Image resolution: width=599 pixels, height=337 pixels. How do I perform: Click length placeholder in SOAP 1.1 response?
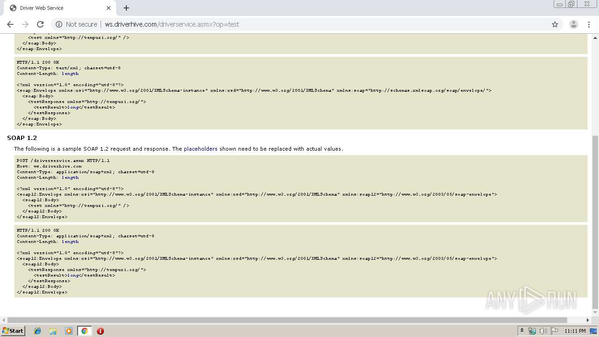70,73
